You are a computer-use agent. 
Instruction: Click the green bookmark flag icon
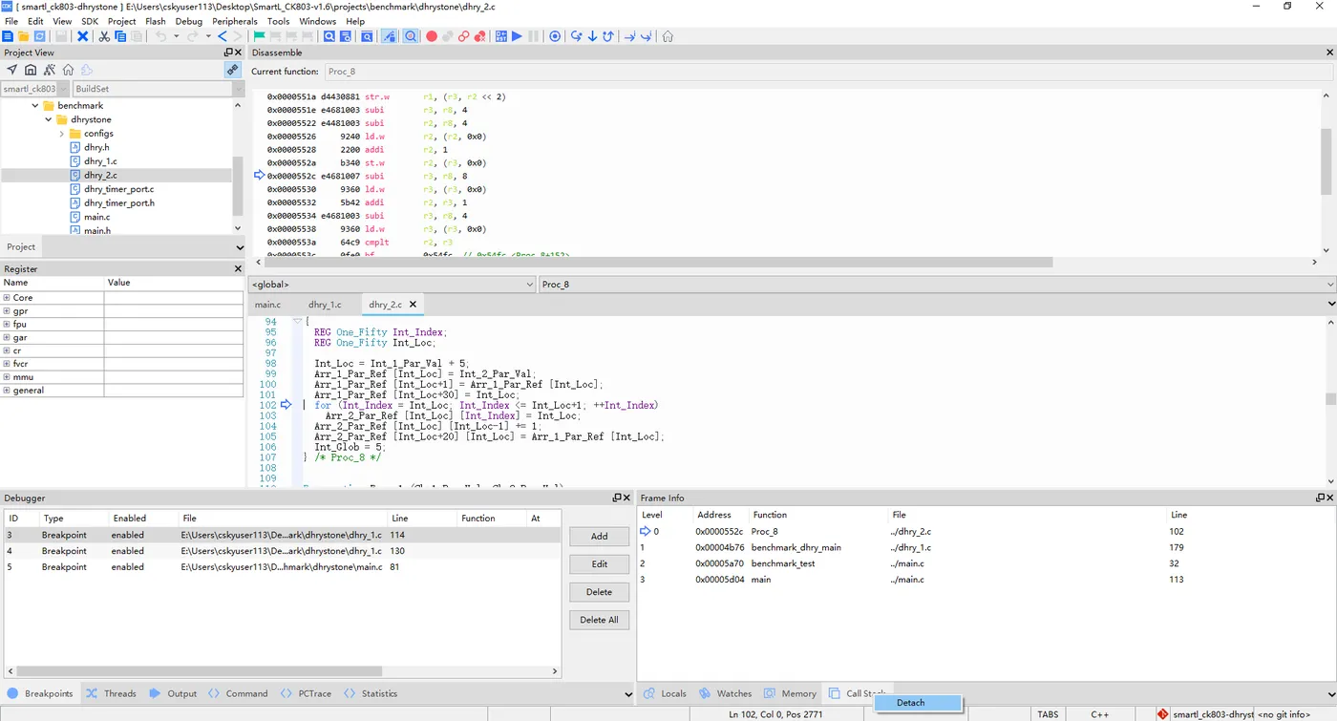259,36
